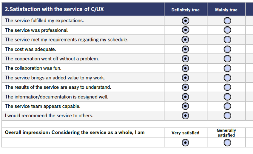253x154 pixels.
Task: Select 'Mainly true' for service fulfilled expectations
Action: [227, 21]
